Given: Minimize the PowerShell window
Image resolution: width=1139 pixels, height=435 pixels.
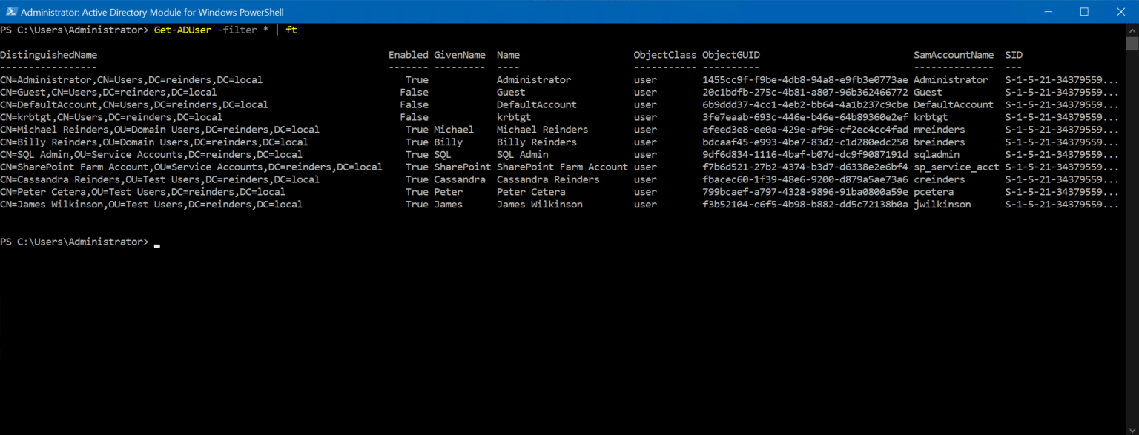Looking at the screenshot, I should tap(1048, 12).
